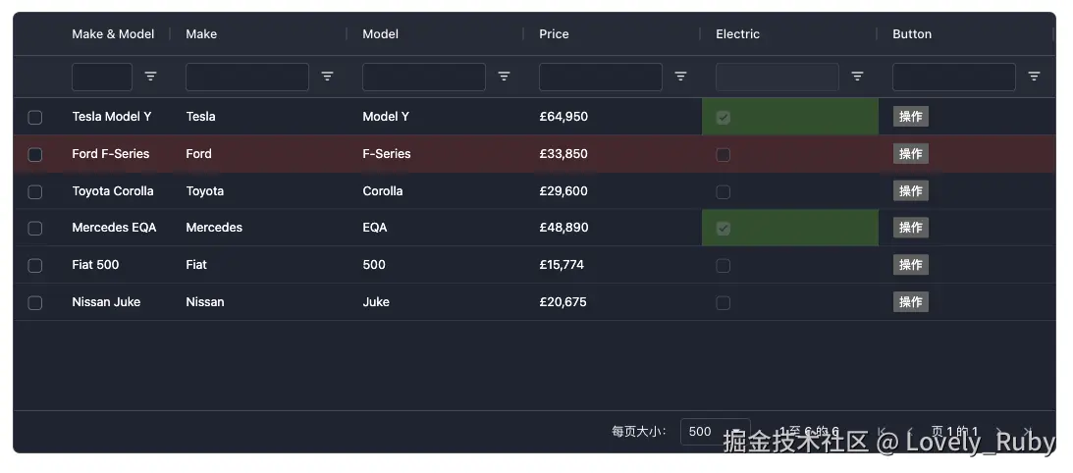Viewport: 1073px width, 473px height.
Task: Open the Button column filter icon
Action: (1034, 77)
